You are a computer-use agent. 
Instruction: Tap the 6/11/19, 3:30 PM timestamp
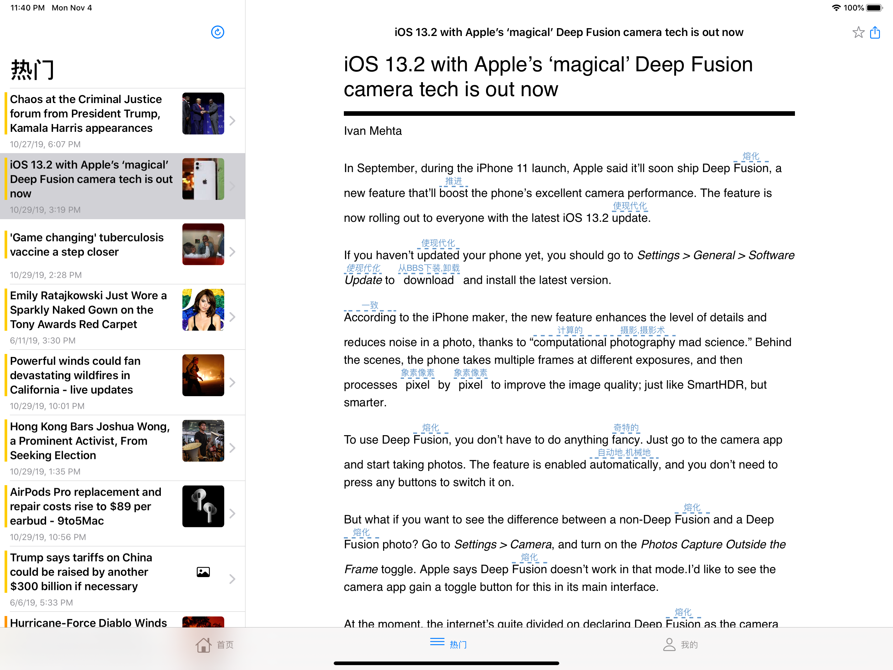pyautogui.click(x=42, y=340)
